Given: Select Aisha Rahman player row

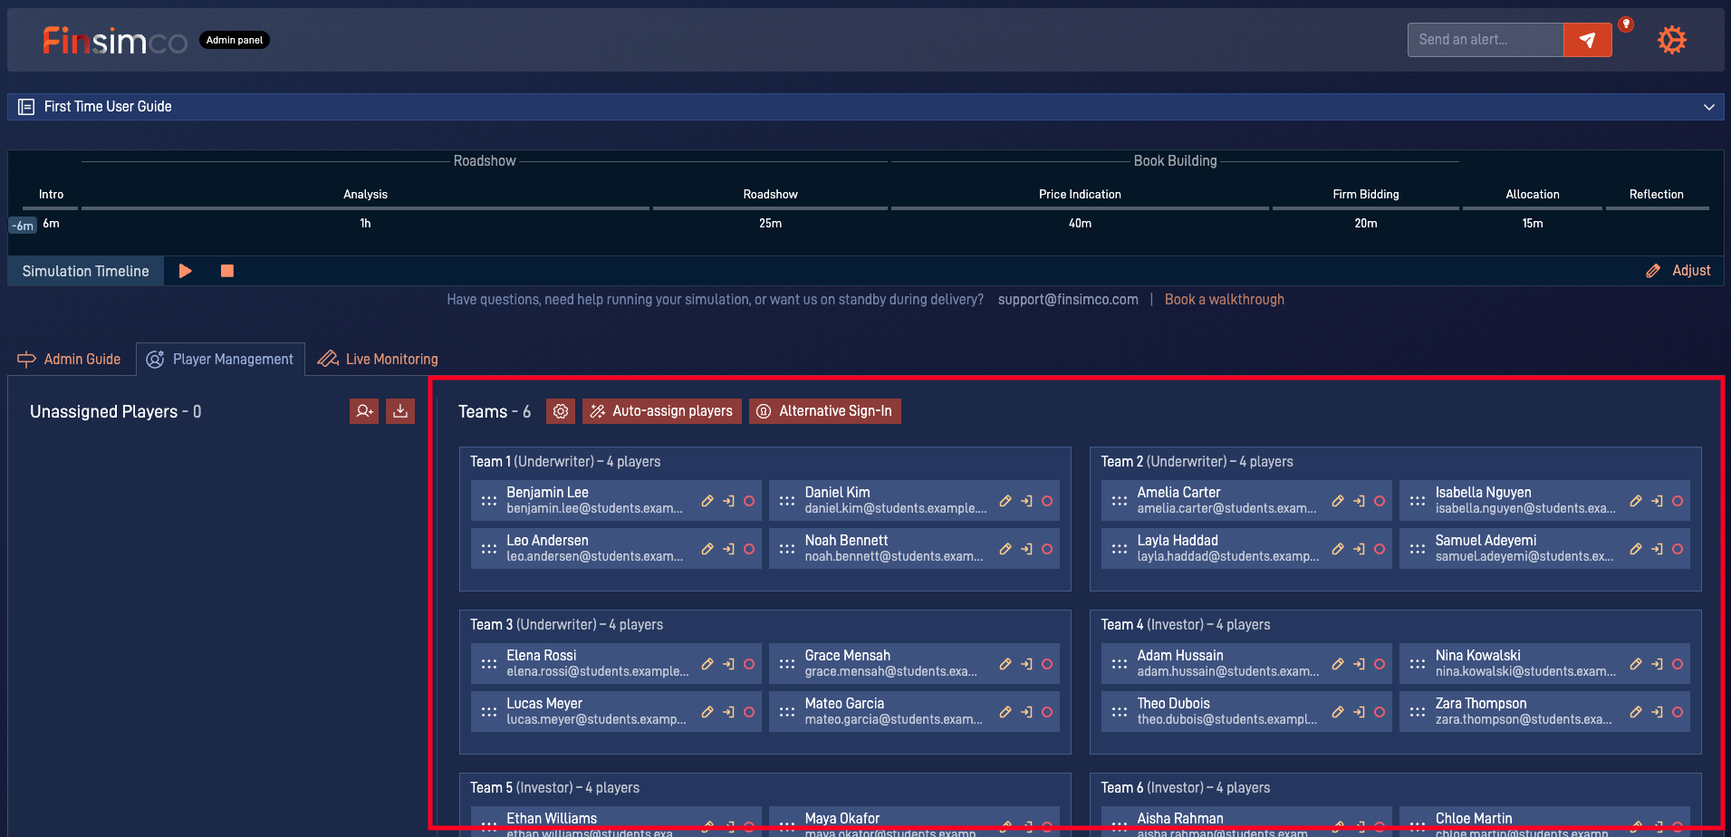Looking at the screenshot, I should pyautogui.click(x=1246, y=822).
